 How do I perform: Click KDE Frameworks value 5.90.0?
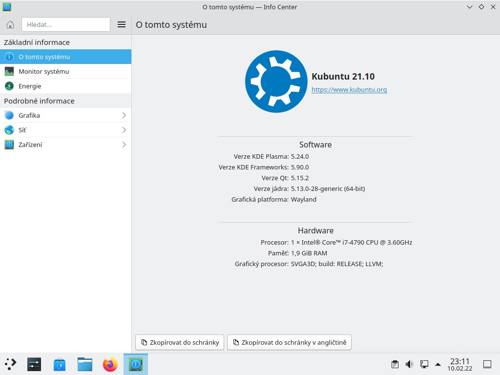300,167
